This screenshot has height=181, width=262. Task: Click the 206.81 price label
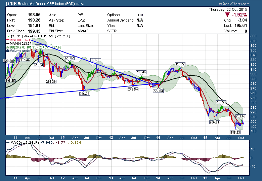[x=214, y=122]
